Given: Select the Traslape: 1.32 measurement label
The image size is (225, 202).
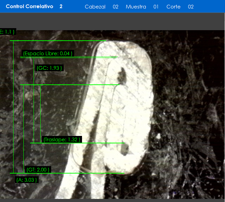Looking at the screenshot, I should point(62,140).
